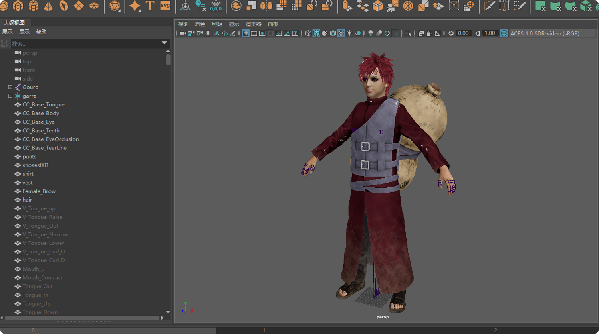
Task: Click the isolate select icon
Action: click(x=408, y=33)
